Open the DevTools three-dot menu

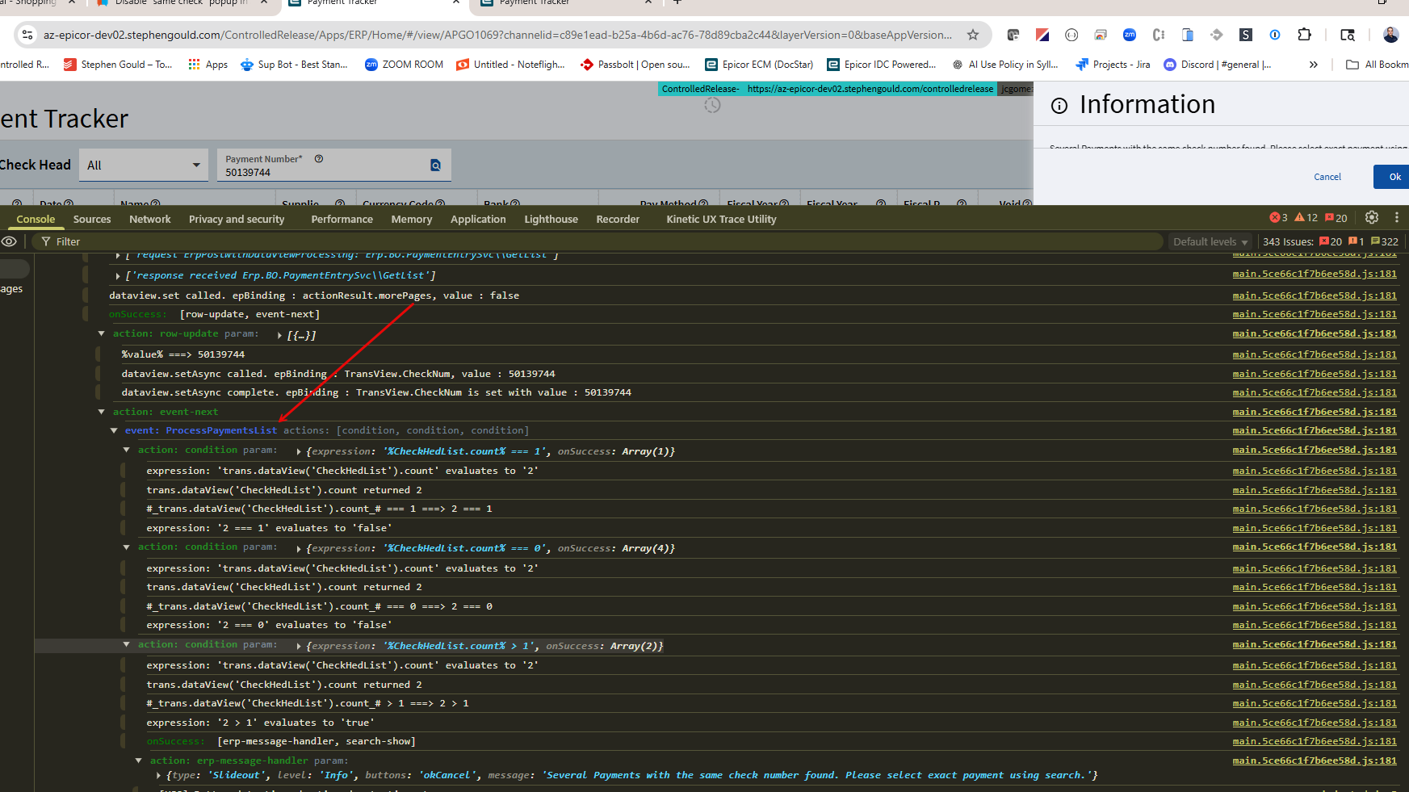pos(1396,218)
